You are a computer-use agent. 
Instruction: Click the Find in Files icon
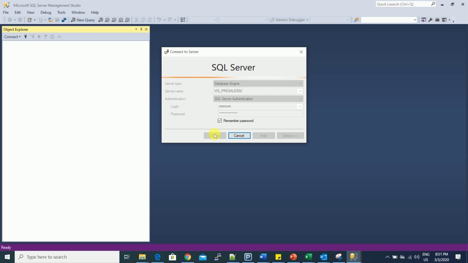coord(356,20)
